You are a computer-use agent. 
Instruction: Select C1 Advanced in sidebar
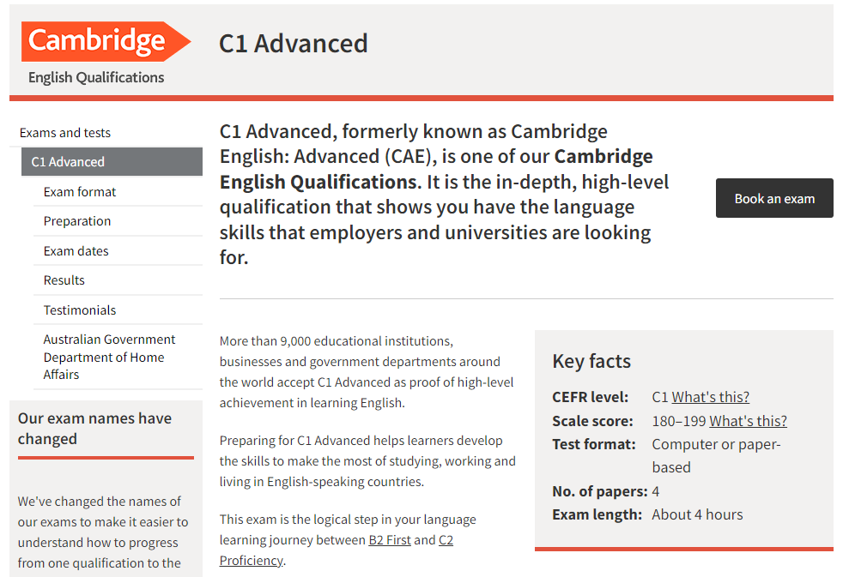pyautogui.click(x=112, y=161)
